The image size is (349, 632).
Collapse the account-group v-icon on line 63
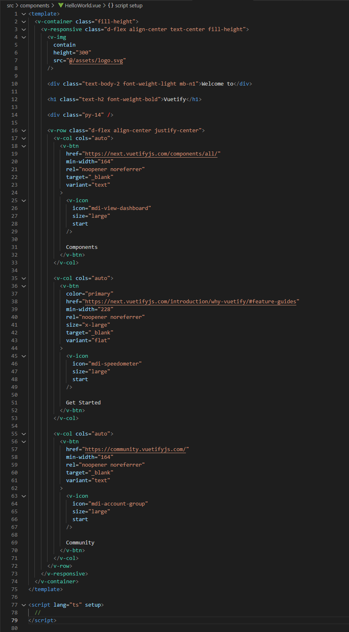coord(24,496)
